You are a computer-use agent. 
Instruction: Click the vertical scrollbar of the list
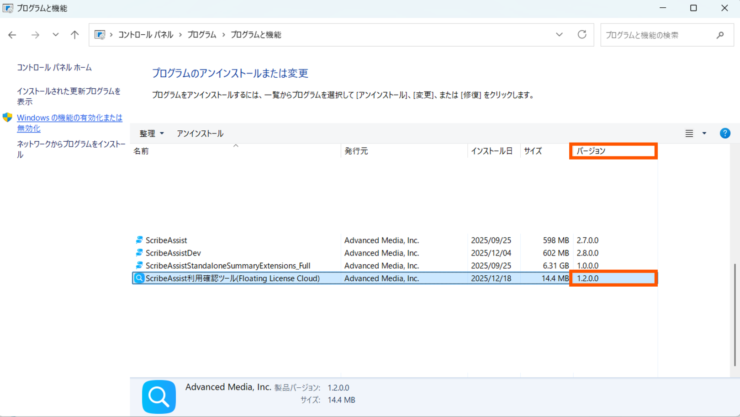735,315
